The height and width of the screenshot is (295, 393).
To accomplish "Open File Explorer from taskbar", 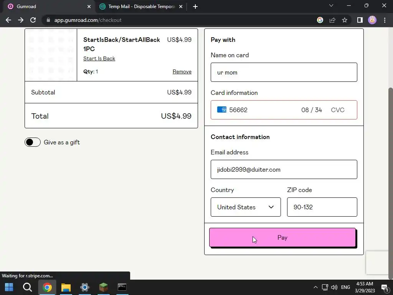I will point(66,287).
